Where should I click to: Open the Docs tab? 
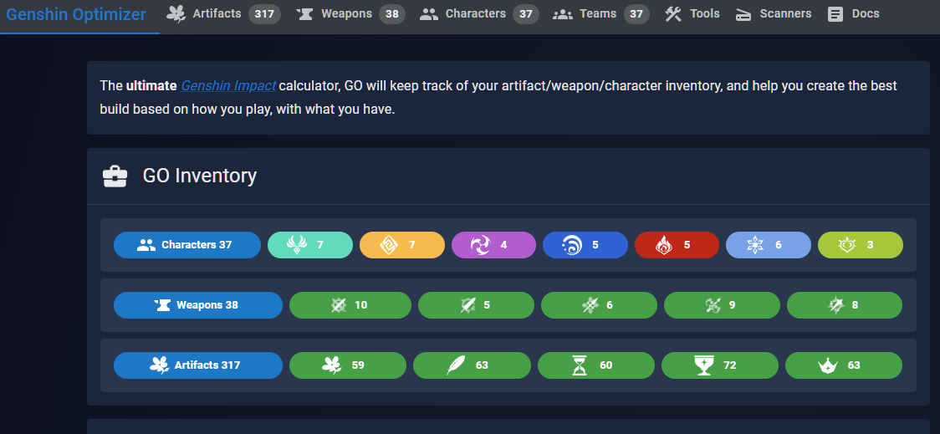(x=854, y=13)
